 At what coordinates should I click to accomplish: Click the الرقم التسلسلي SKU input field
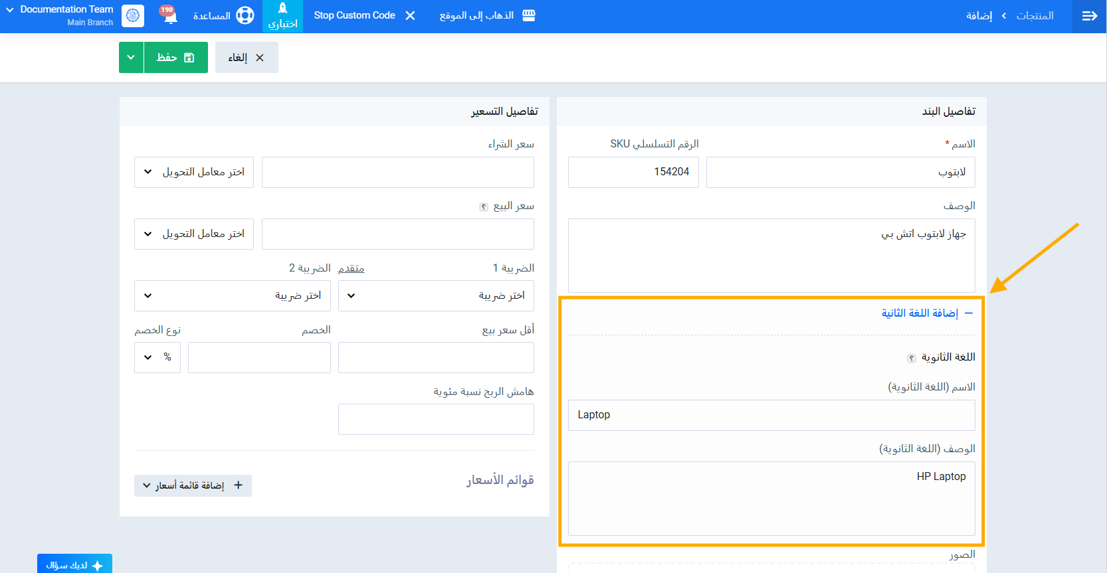(x=633, y=172)
